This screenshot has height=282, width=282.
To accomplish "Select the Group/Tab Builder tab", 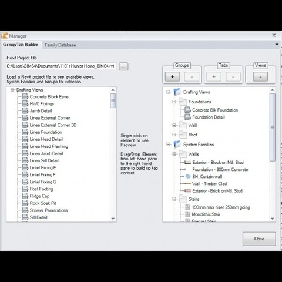I will coord(21,45).
